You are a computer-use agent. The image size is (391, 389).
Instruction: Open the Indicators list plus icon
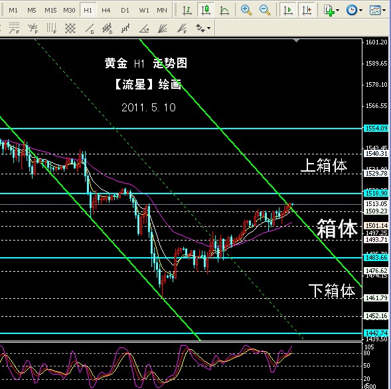coord(329,11)
